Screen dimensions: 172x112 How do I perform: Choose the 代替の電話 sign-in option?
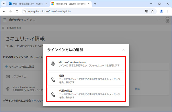point(86,94)
